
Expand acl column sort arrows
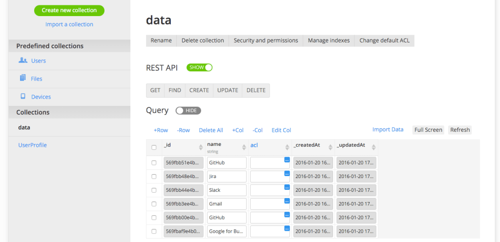[x=287, y=147]
